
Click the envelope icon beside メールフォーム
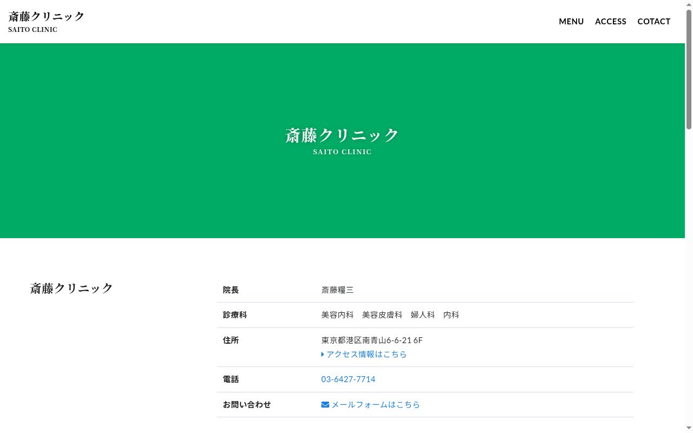[x=325, y=404]
